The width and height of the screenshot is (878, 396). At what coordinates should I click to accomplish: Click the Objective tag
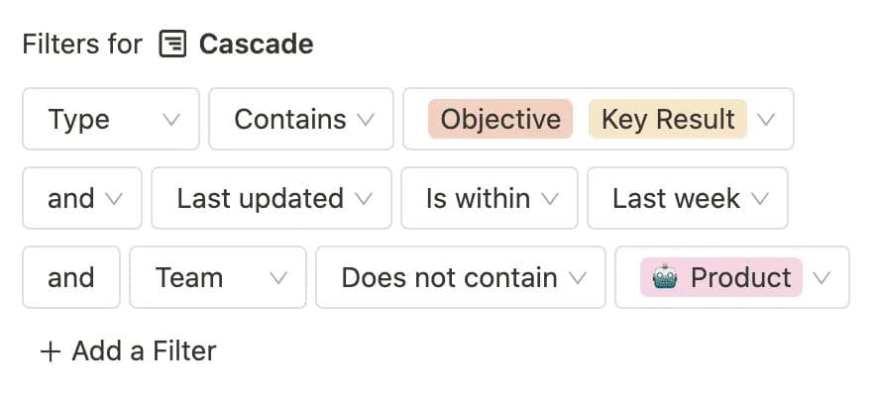[x=500, y=120]
